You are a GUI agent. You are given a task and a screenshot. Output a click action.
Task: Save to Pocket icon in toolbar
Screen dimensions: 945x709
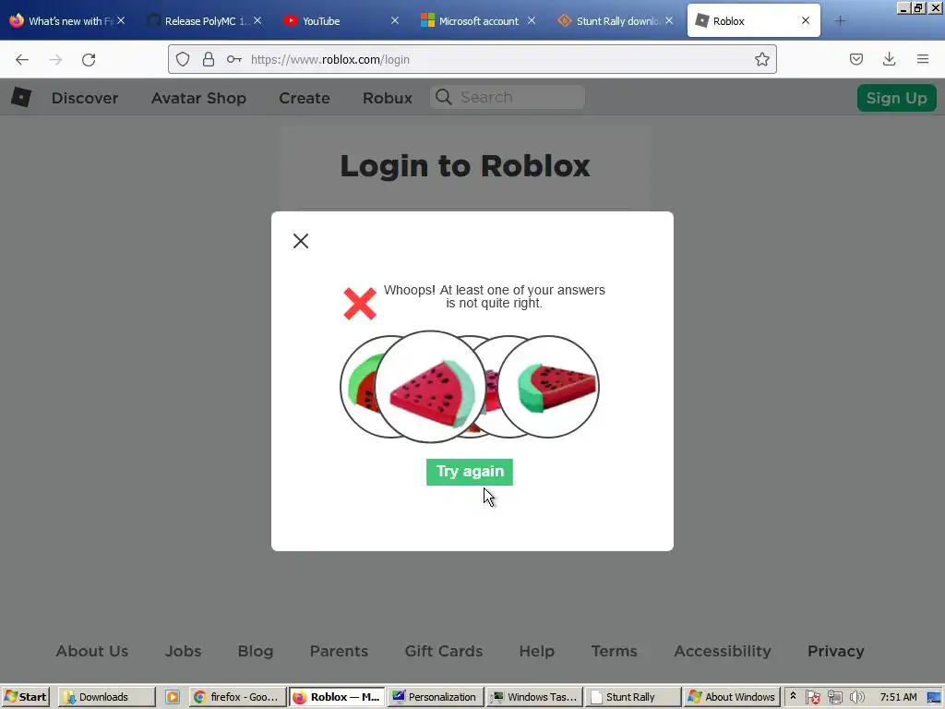point(855,59)
